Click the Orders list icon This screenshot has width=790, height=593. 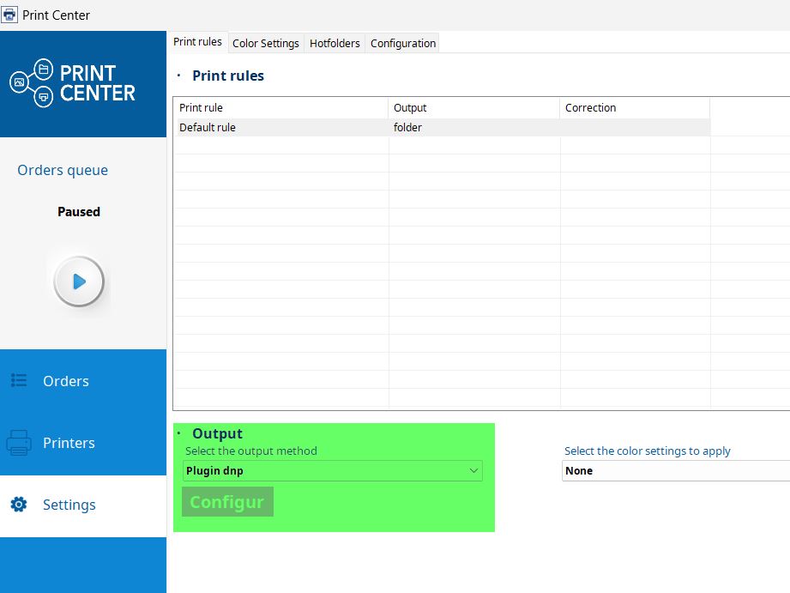[x=19, y=380]
